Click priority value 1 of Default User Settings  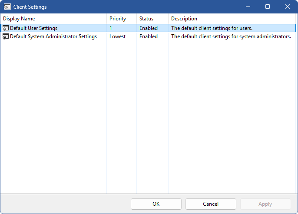[x=111, y=28]
